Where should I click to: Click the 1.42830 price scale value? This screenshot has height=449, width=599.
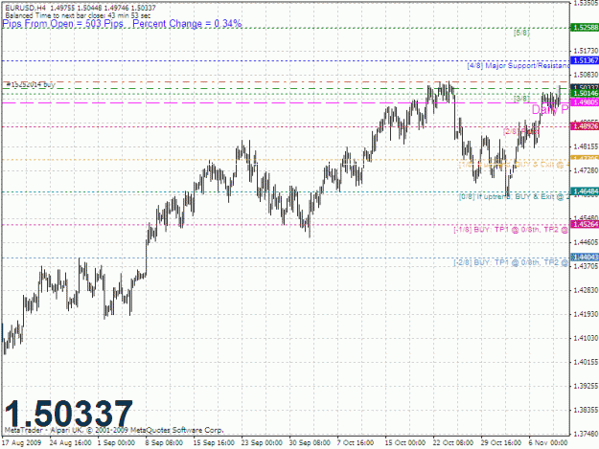pyautogui.click(x=586, y=290)
